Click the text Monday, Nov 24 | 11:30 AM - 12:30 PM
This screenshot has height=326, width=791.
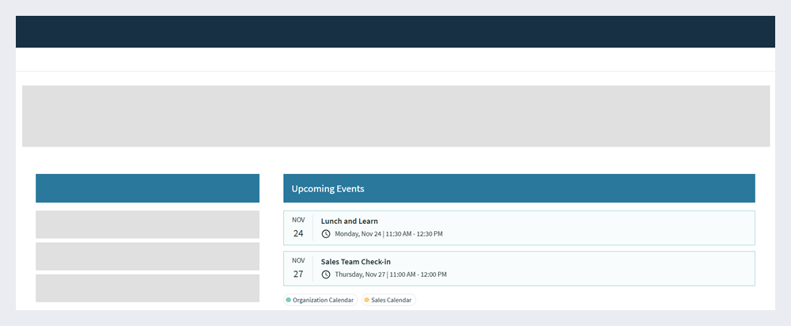[388, 233]
